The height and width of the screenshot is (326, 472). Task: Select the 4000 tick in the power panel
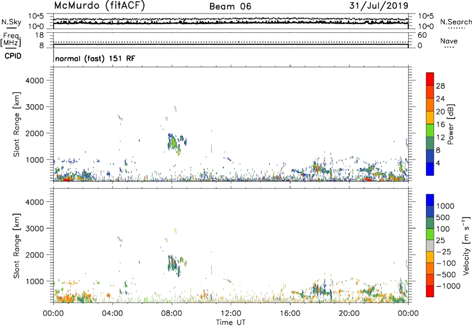click(35, 81)
